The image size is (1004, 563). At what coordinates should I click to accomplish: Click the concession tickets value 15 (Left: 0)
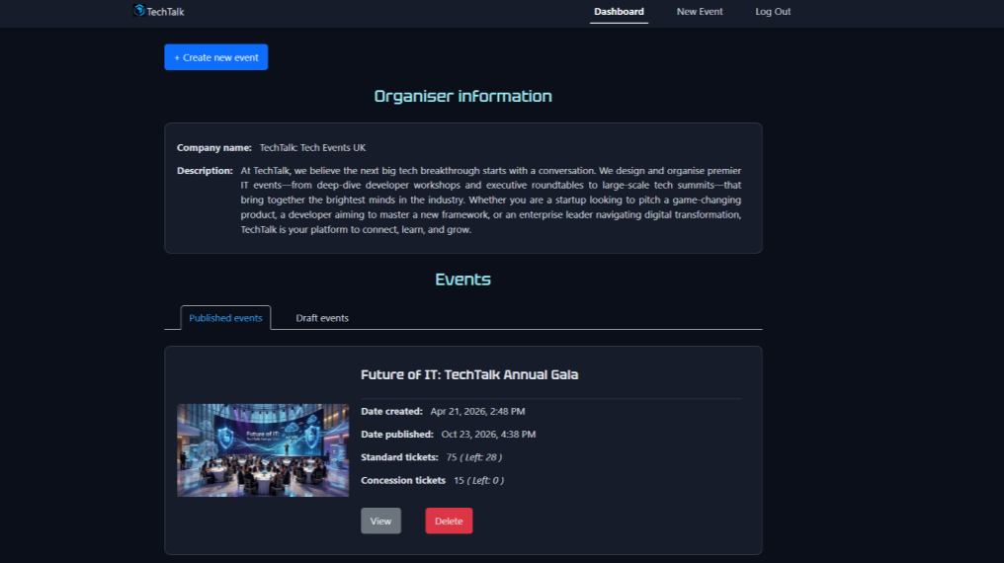[478, 480]
